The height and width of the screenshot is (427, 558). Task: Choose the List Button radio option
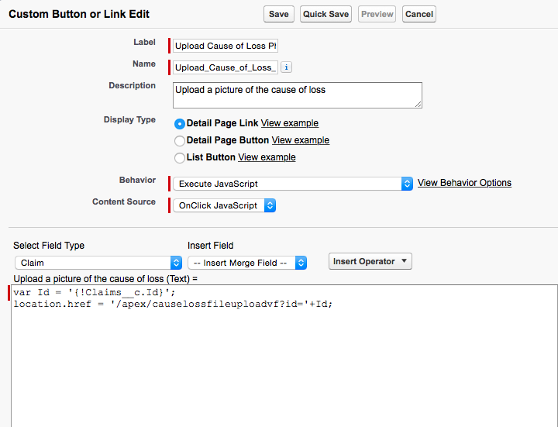180,157
